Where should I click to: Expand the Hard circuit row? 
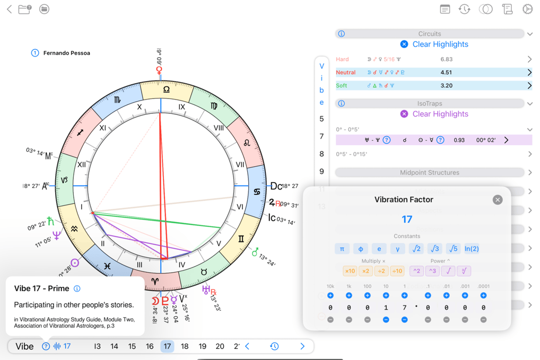[x=529, y=59]
